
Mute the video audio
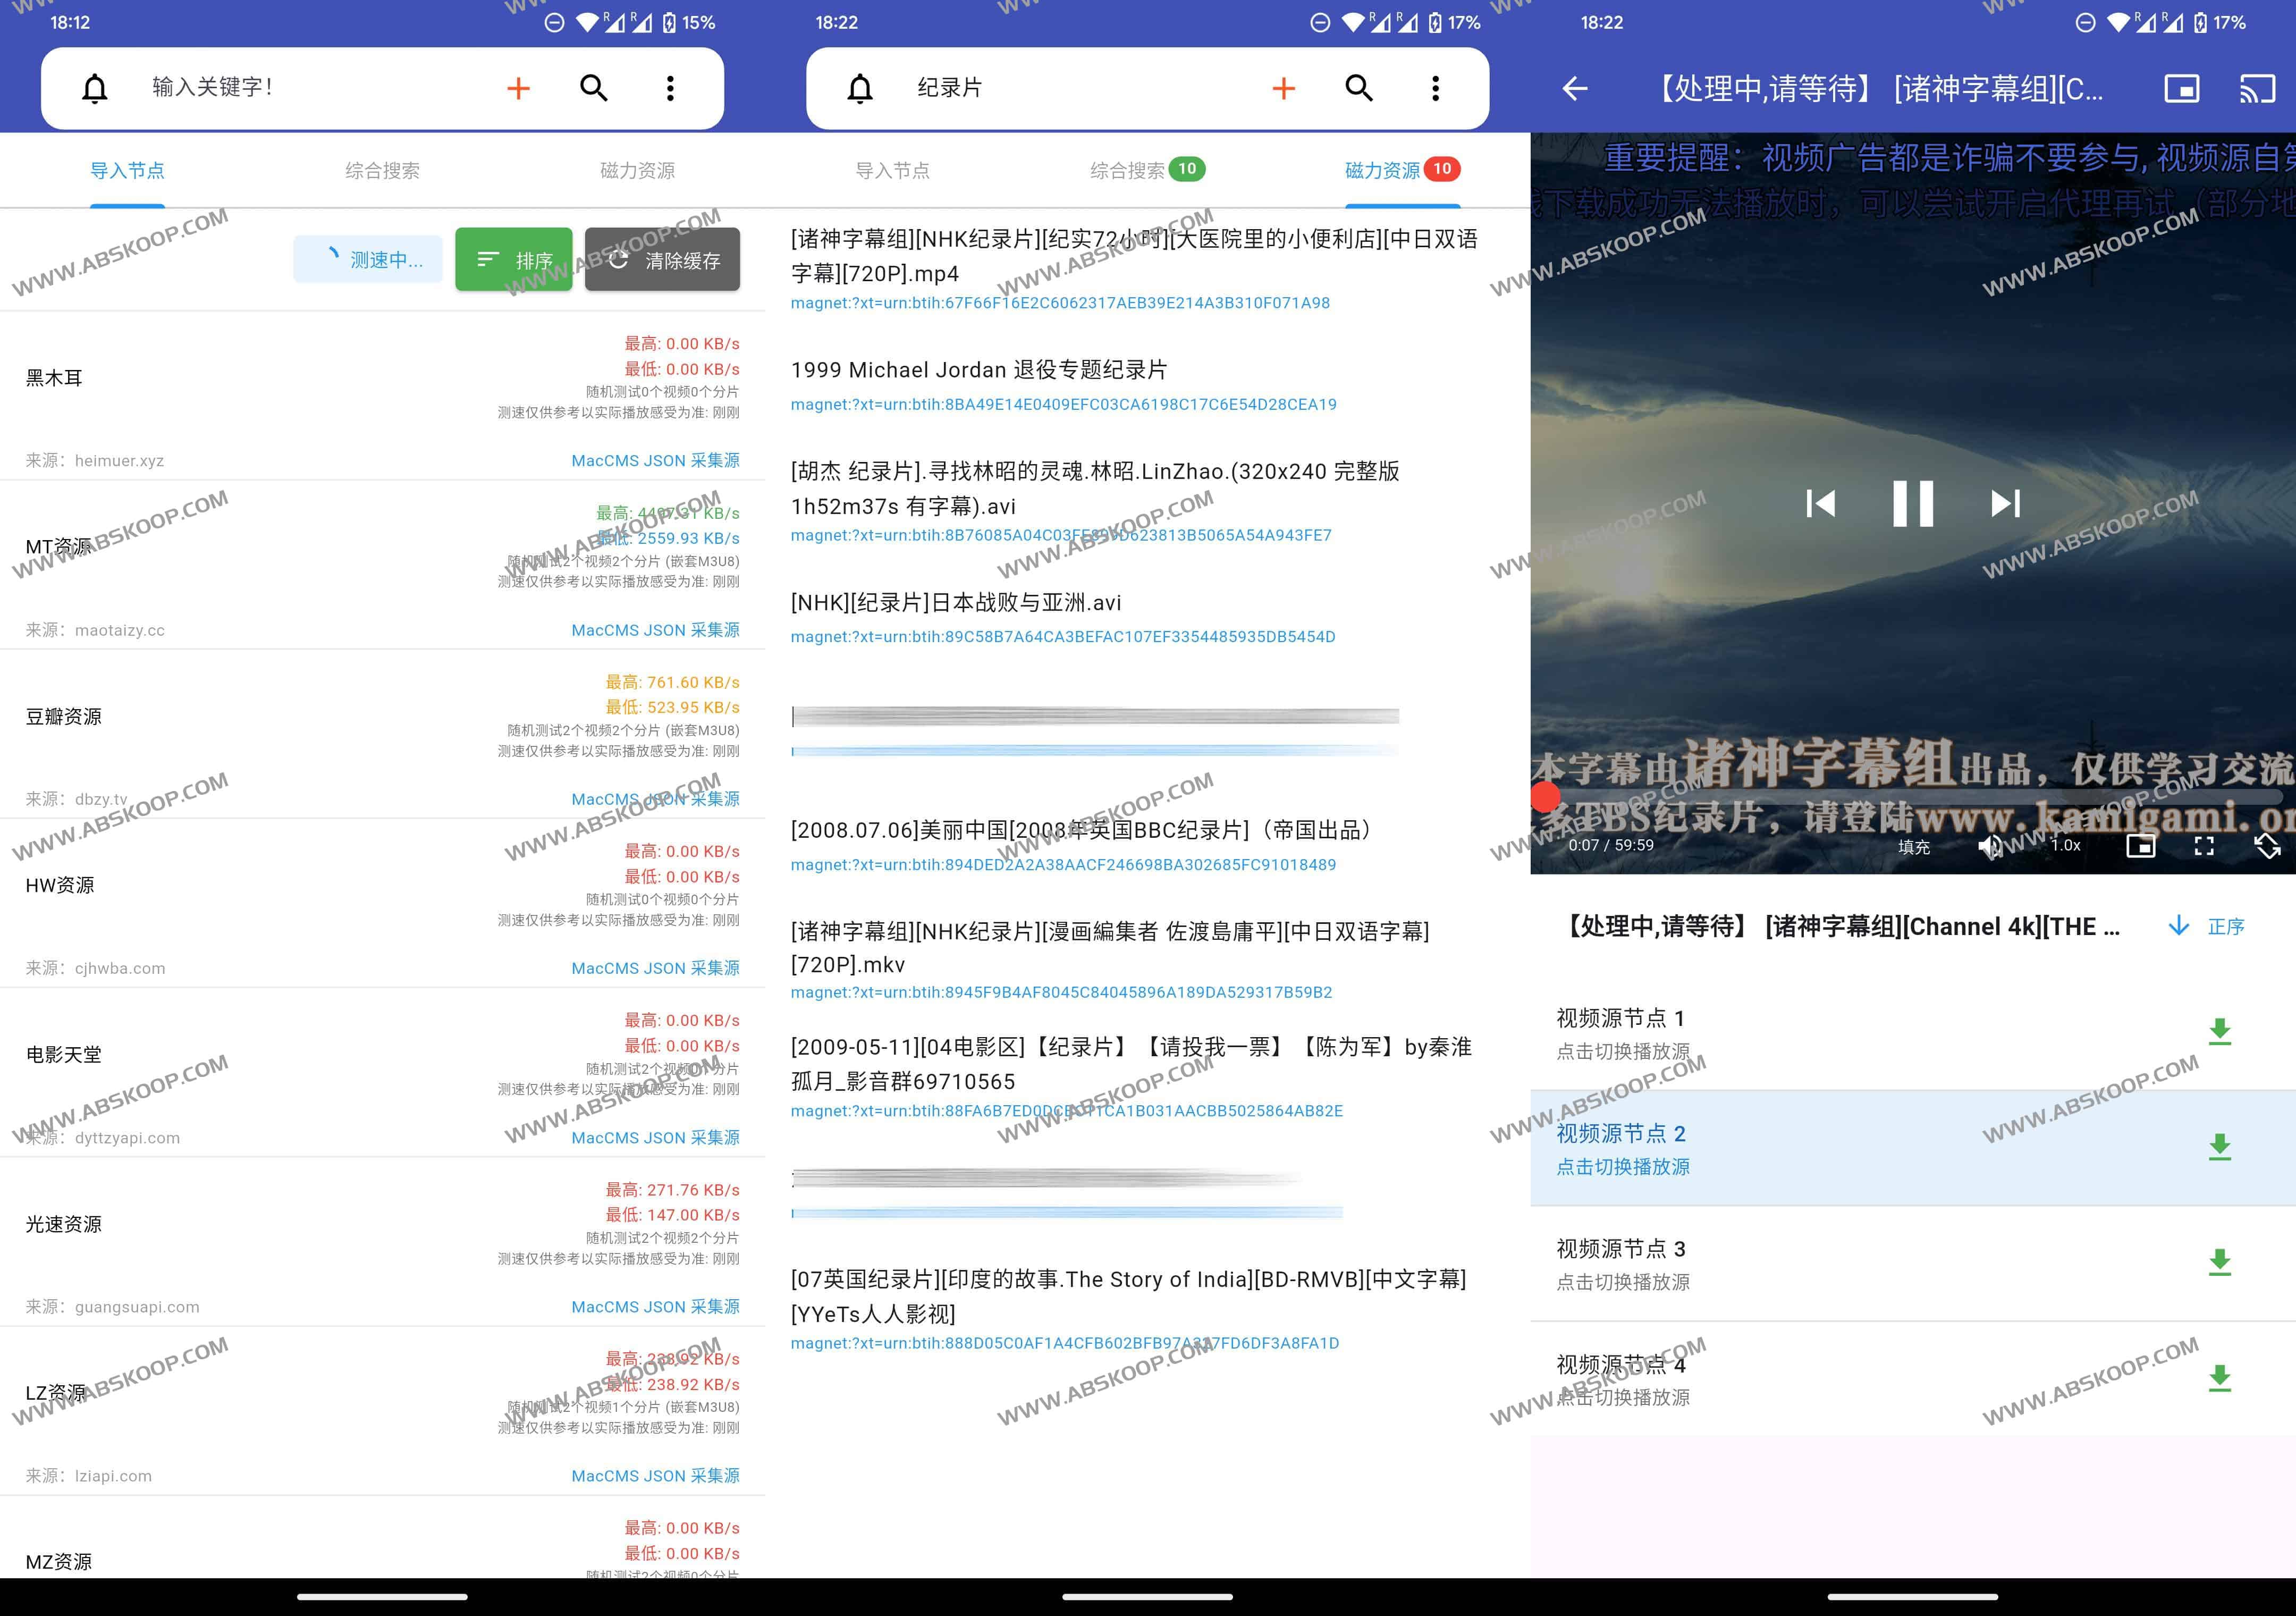pos(1992,846)
